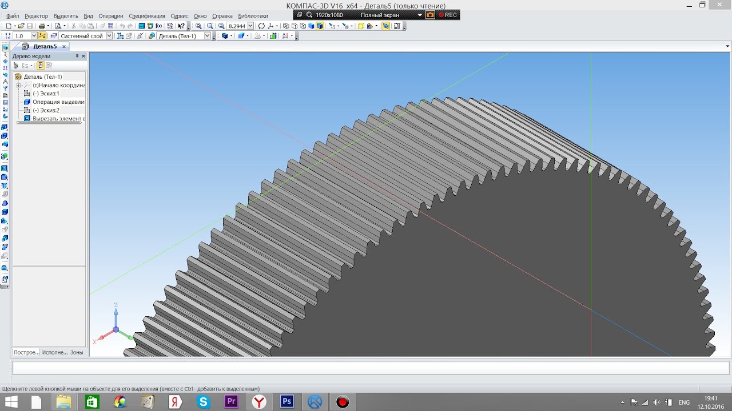Open the Редактор menu
The image size is (732, 411).
[x=37, y=16]
